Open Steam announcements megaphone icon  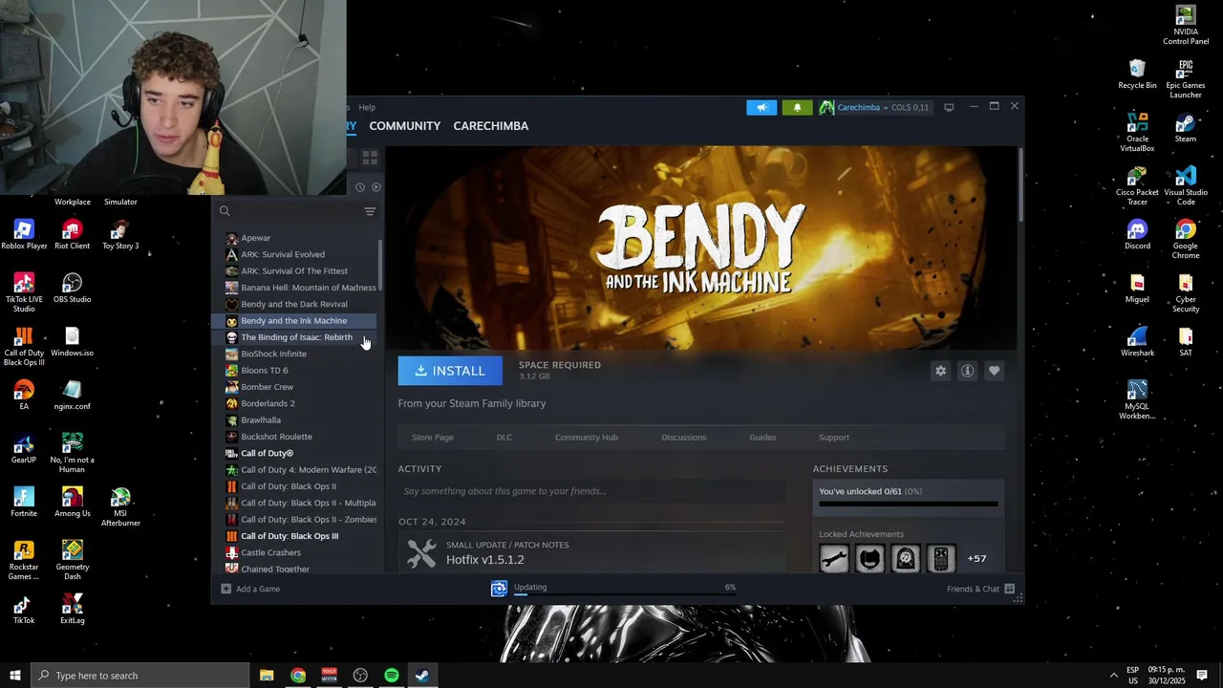762,107
